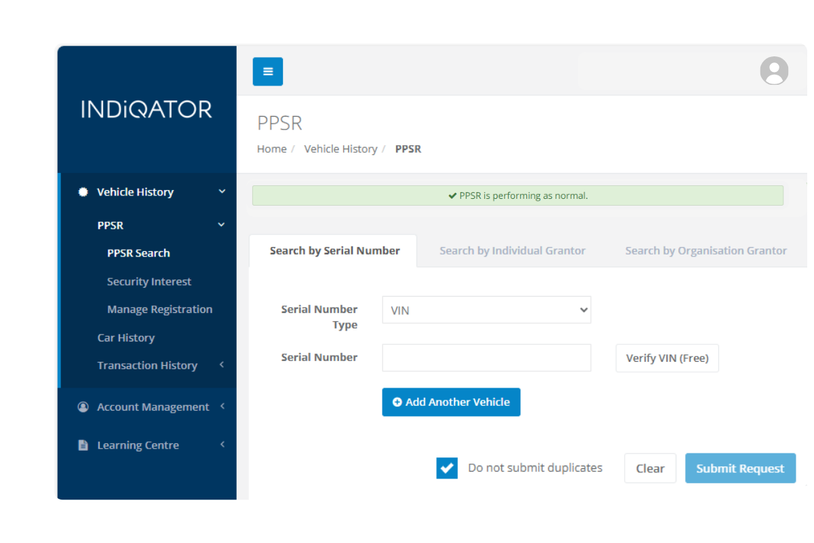
Task: Click the Verify VIN (Free) button
Action: tap(667, 358)
